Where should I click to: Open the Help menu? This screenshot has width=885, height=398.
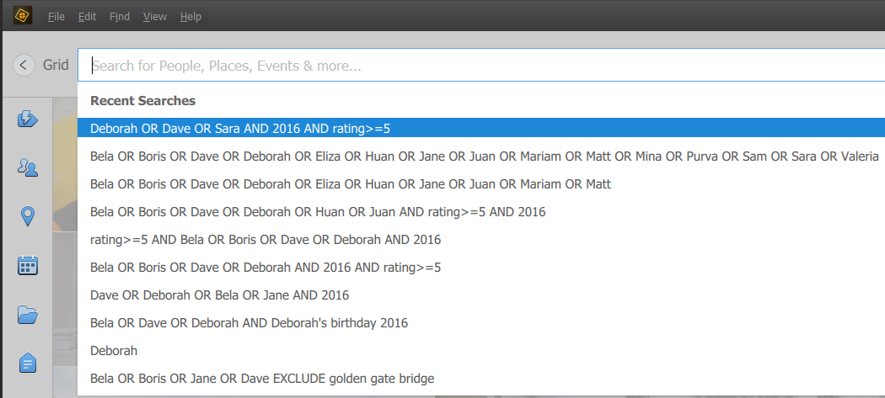pyautogui.click(x=190, y=17)
